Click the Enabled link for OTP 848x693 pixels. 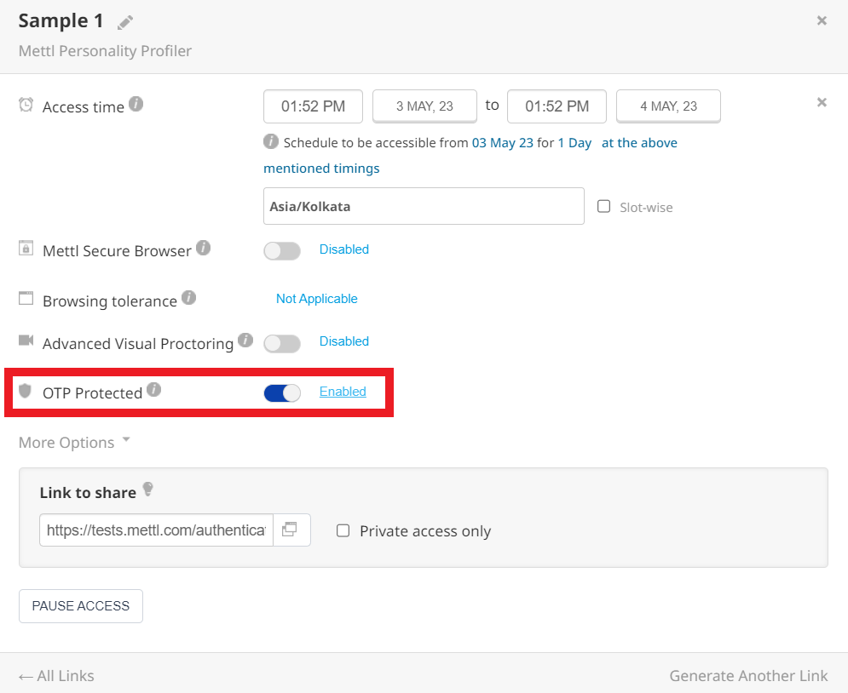[x=343, y=392]
